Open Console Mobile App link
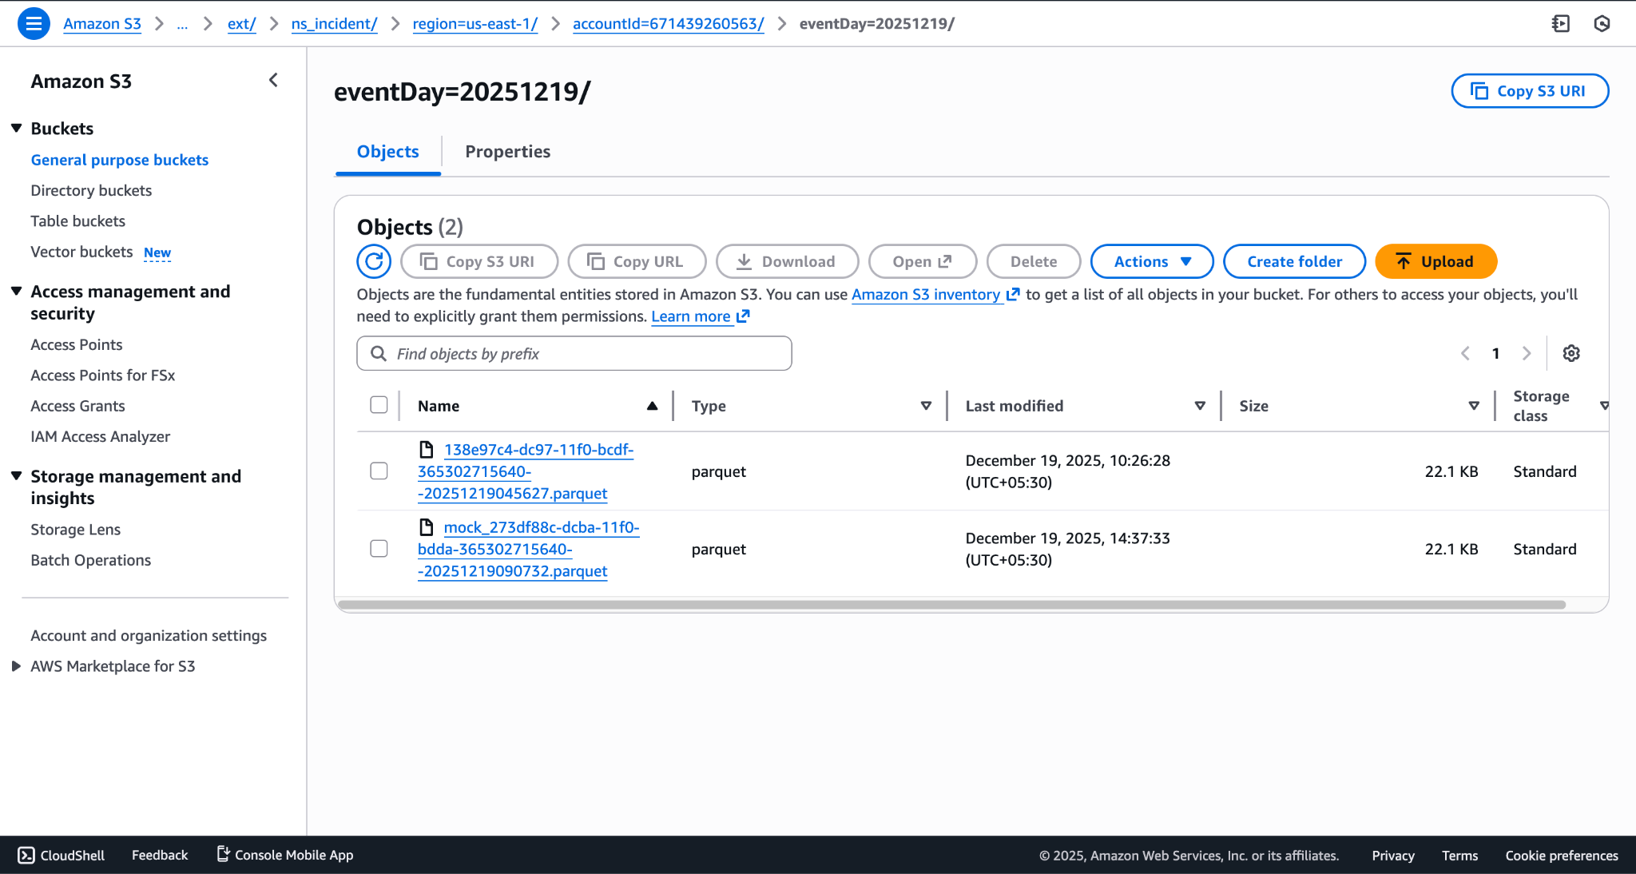1636x874 pixels. [285, 855]
